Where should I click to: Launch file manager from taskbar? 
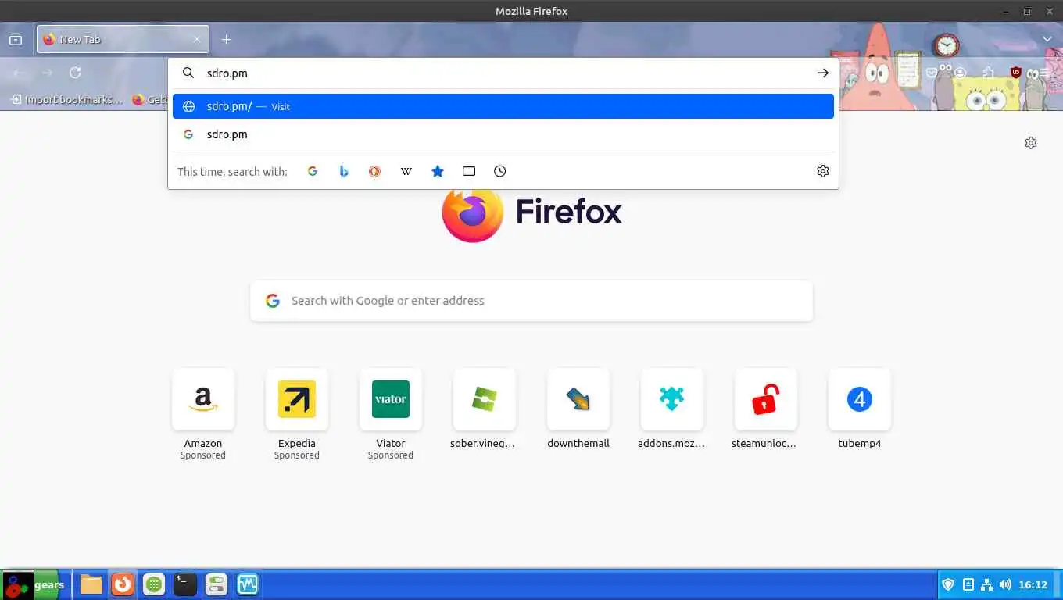pyautogui.click(x=91, y=584)
